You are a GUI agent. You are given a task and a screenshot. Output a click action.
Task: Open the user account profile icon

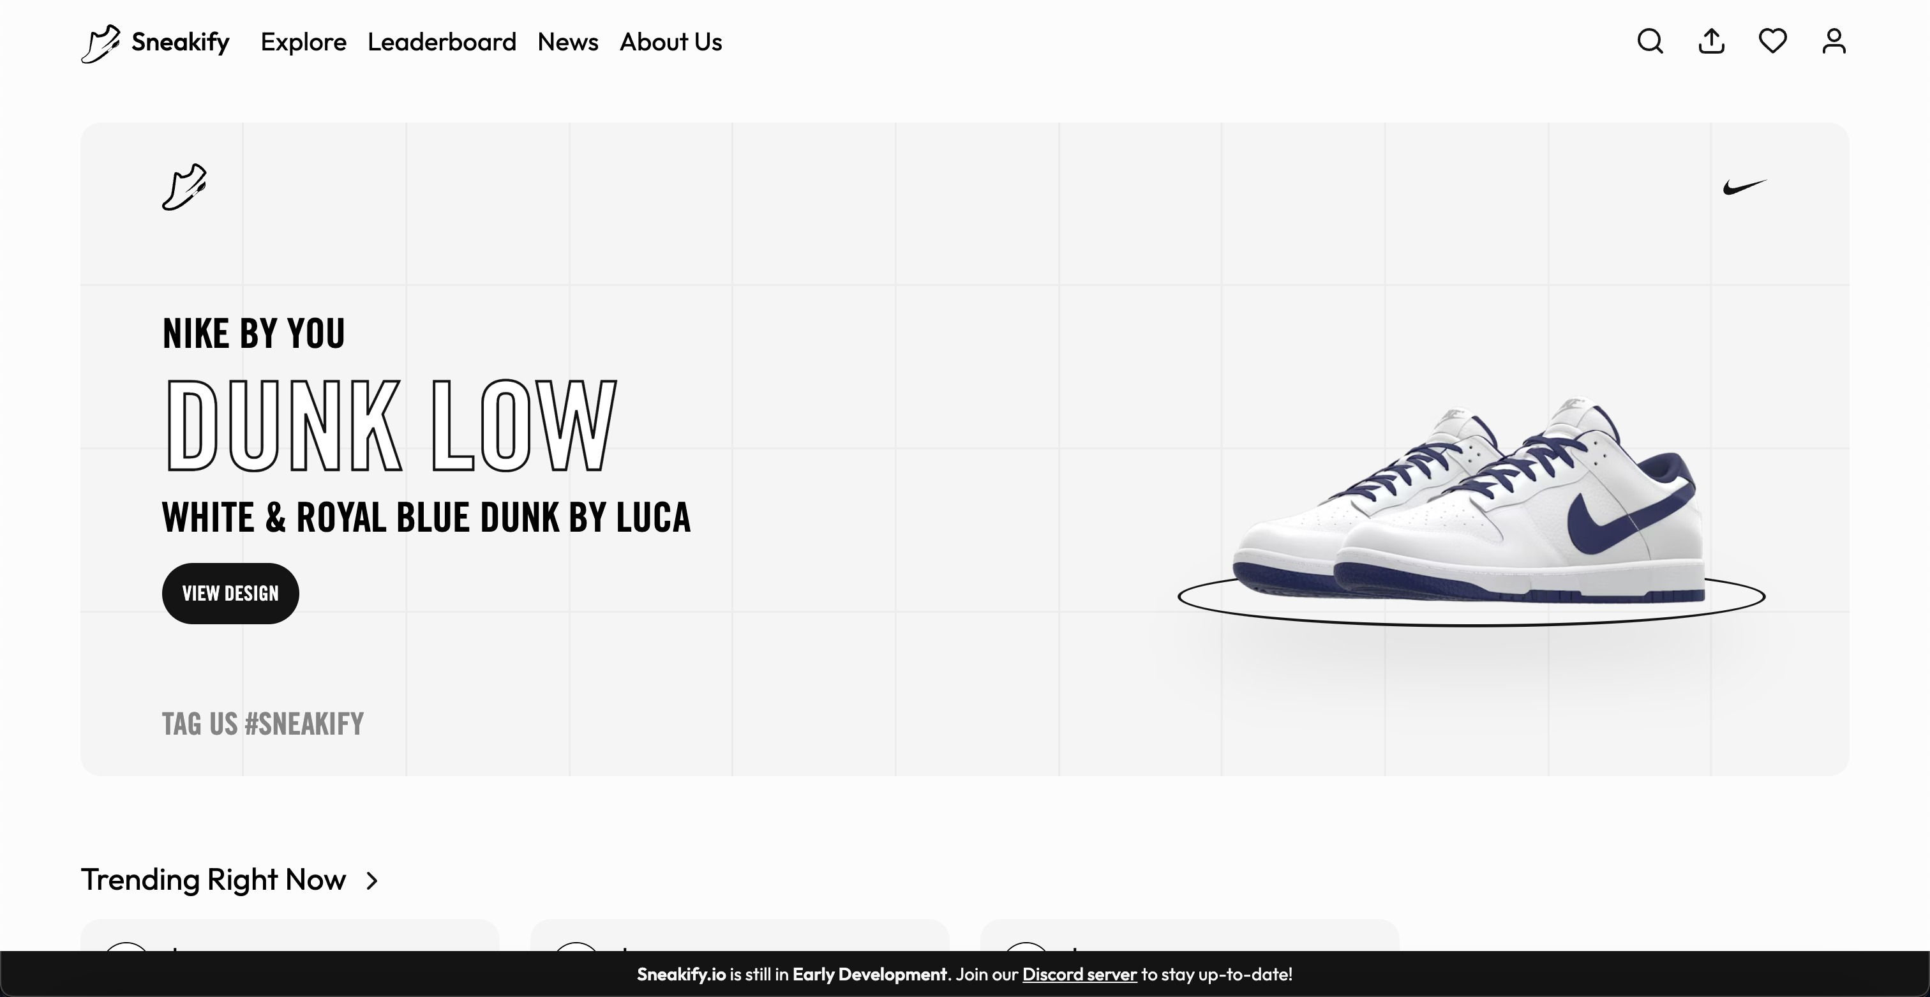[x=1834, y=41]
